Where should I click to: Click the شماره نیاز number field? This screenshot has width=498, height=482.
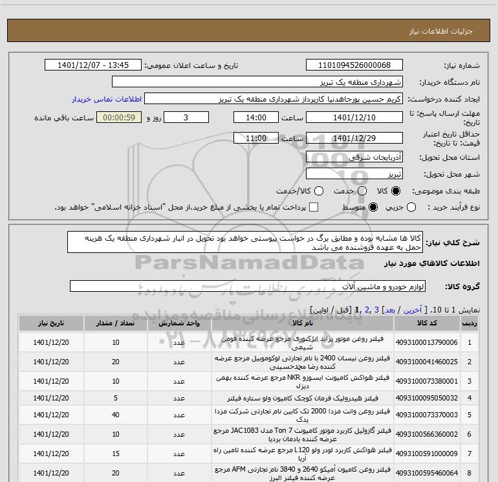coord(354,65)
